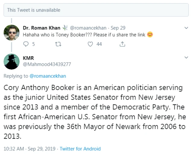Click the 44 likes count number
Screen dimensions: 193x156
click(x=99, y=44)
